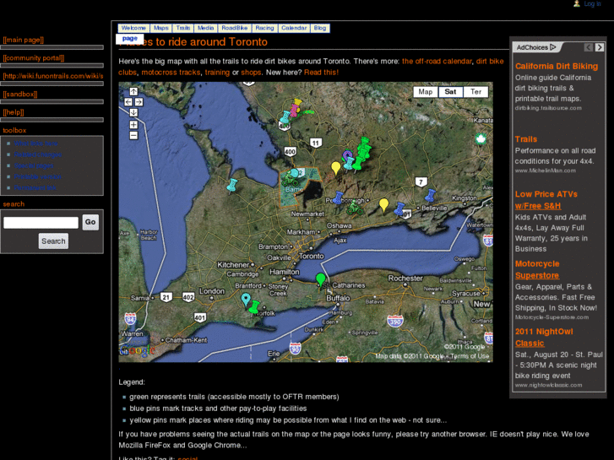Pan the map right with the arrow
The height and width of the screenshot is (460, 614).
[139, 102]
